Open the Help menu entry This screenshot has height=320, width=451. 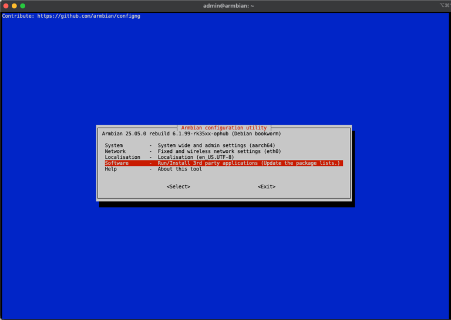click(x=110, y=169)
